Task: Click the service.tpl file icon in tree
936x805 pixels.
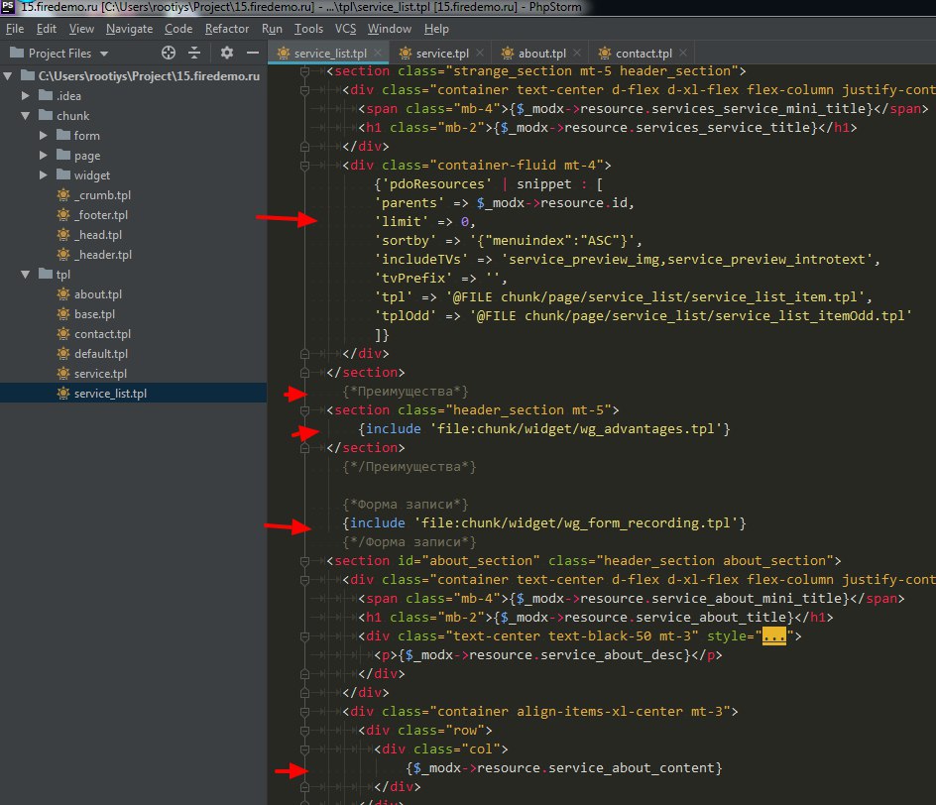Action: [x=63, y=373]
